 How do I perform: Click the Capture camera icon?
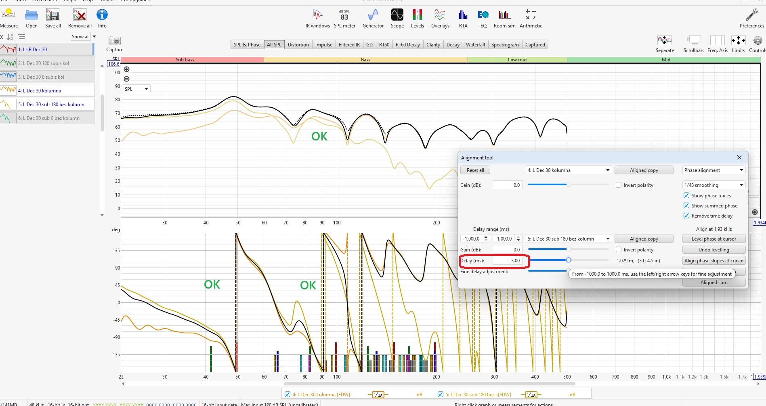pos(115,41)
